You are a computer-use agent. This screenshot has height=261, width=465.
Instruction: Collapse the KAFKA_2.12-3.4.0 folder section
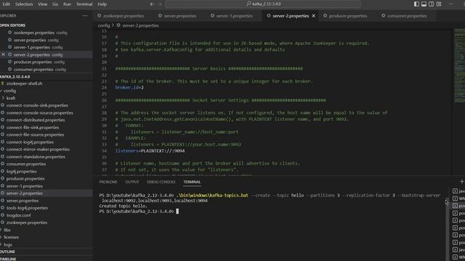point(15,77)
